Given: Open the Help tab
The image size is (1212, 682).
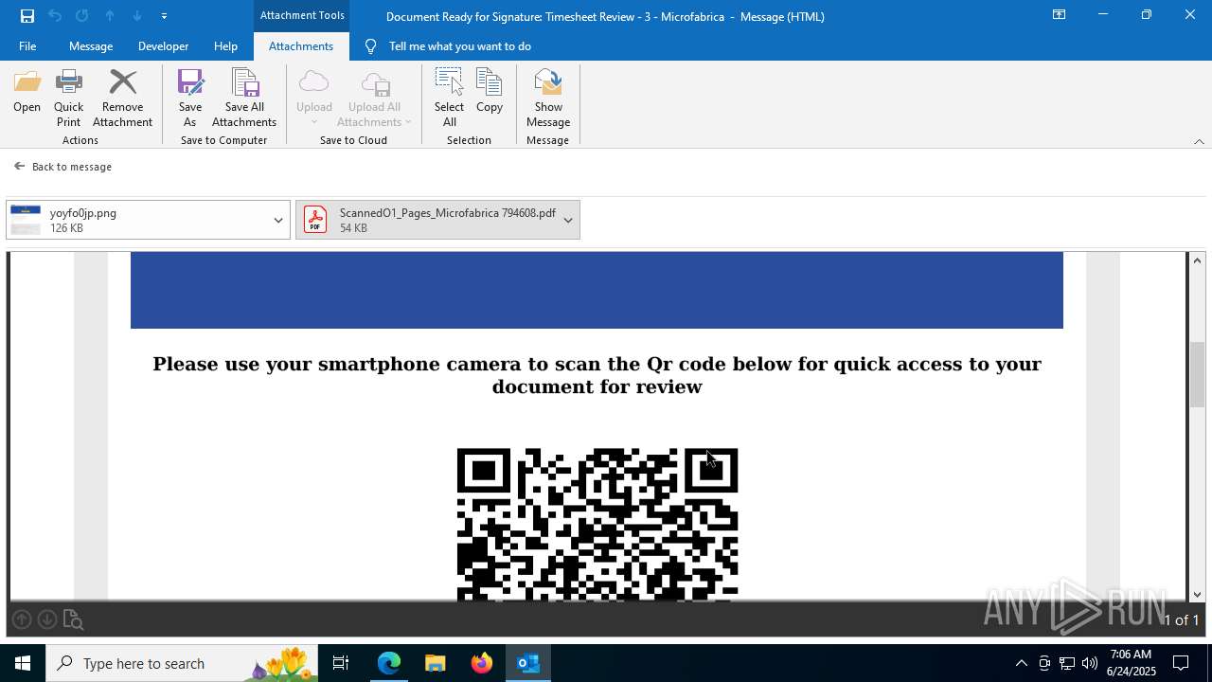Looking at the screenshot, I should tap(225, 46).
